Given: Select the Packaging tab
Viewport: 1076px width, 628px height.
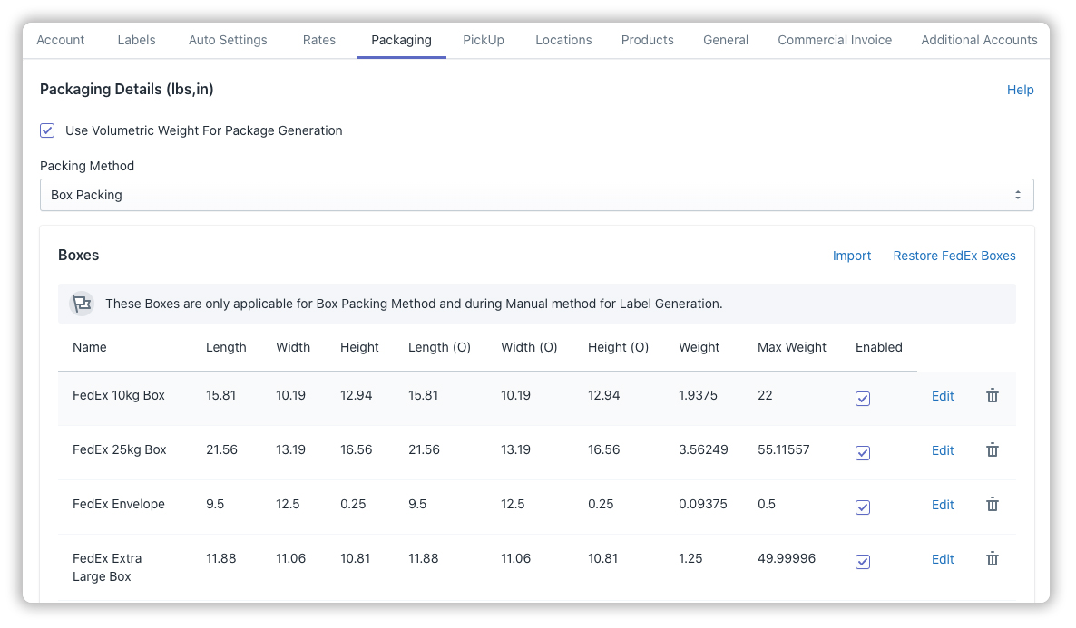Looking at the screenshot, I should tap(401, 40).
